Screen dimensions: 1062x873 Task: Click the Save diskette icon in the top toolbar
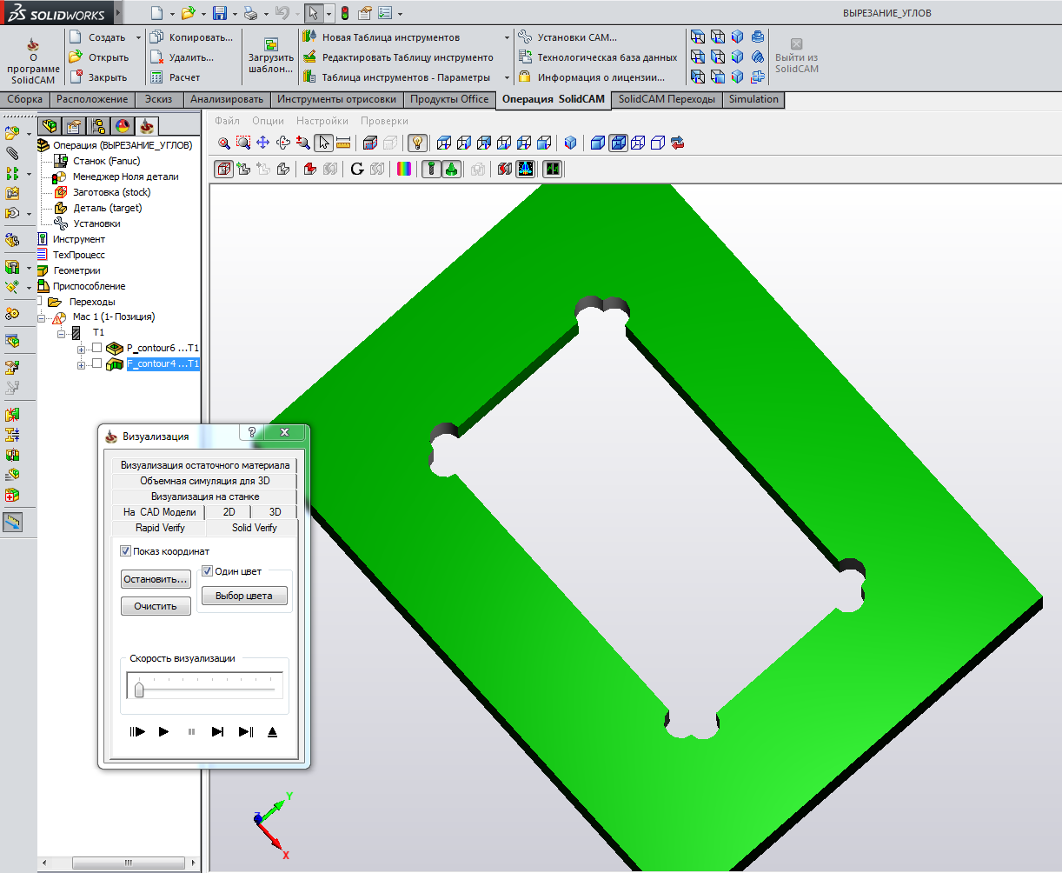point(220,13)
